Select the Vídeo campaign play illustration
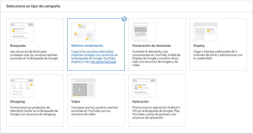 (83, 88)
